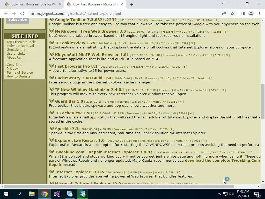The width and height of the screenshot is (265, 199).
Task: Open How to Uninstall link
Action: pyautogui.click(x=19, y=76)
